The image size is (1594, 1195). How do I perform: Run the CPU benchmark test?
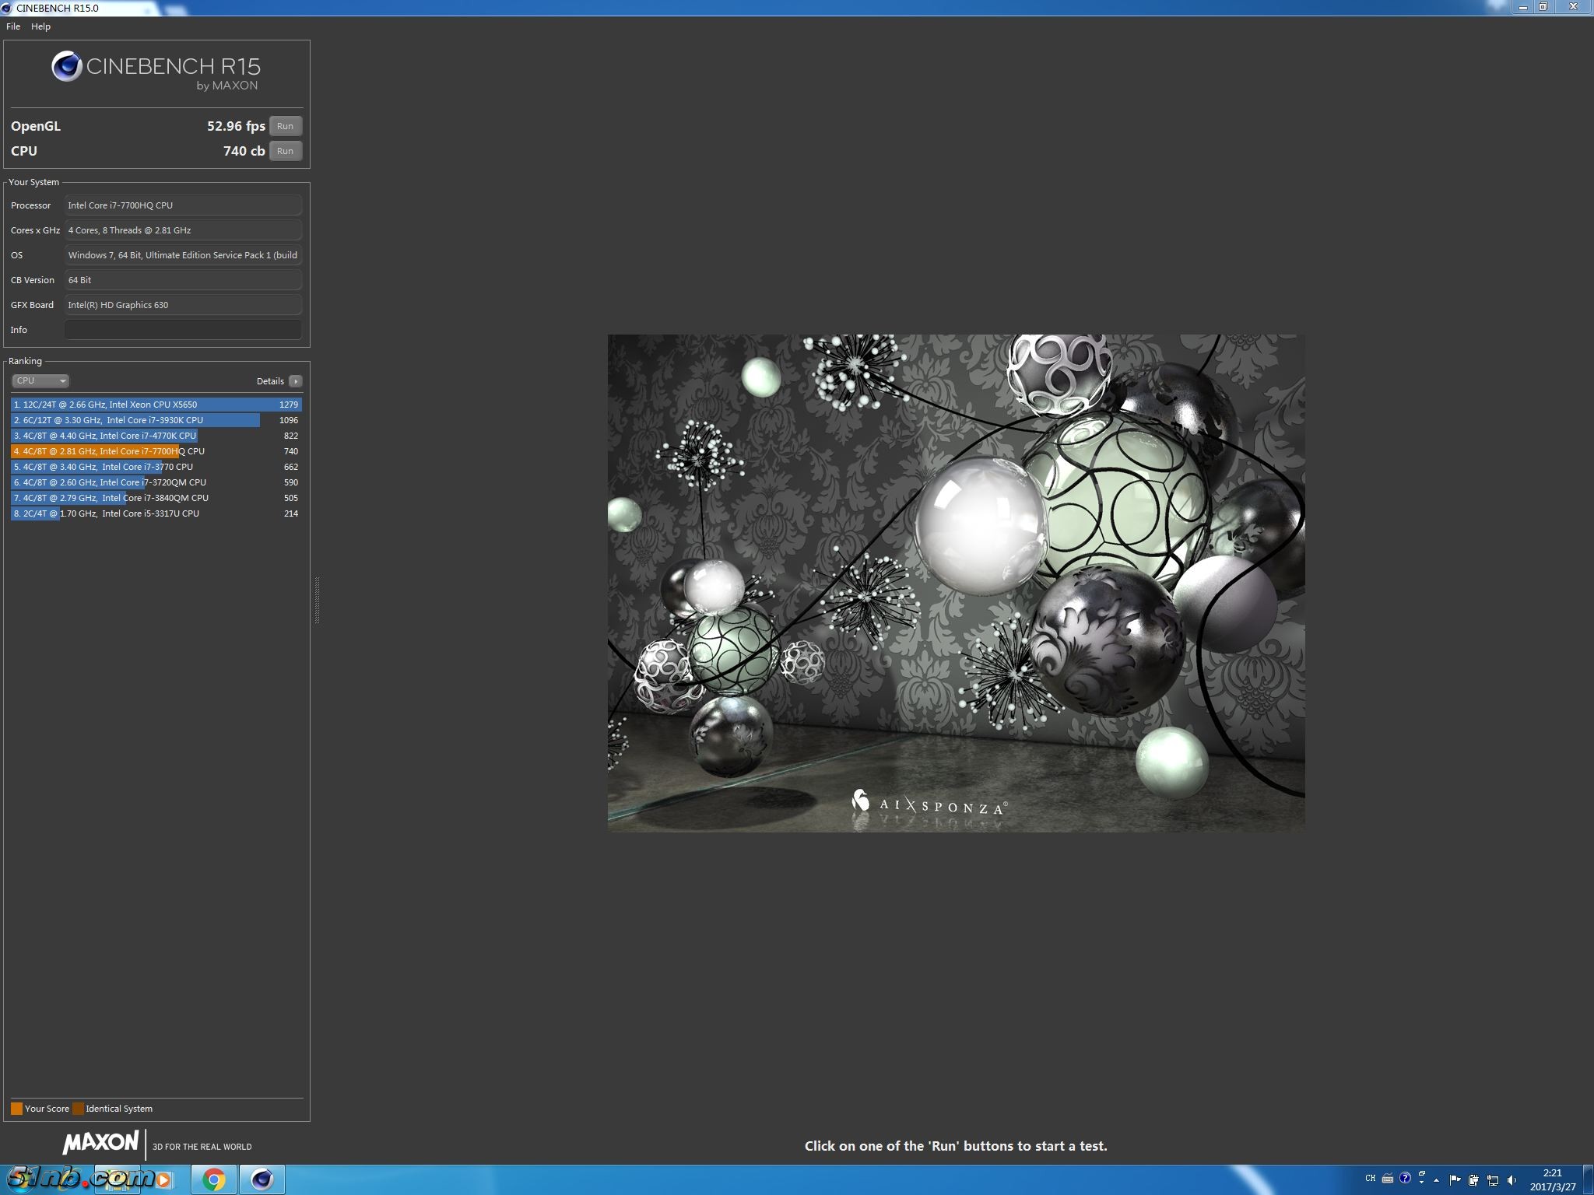(x=286, y=151)
